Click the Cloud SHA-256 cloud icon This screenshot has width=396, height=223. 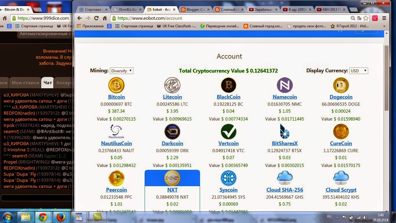[x=285, y=178]
